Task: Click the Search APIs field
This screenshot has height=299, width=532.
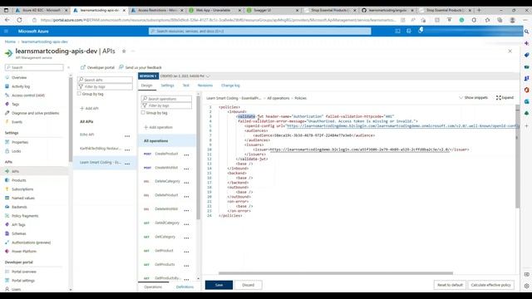Action: 106,80
